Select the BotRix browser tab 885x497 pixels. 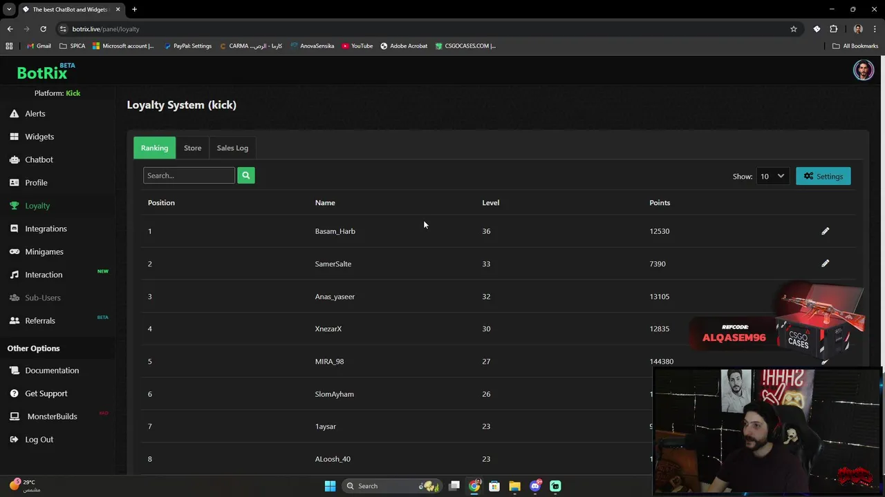click(70, 9)
